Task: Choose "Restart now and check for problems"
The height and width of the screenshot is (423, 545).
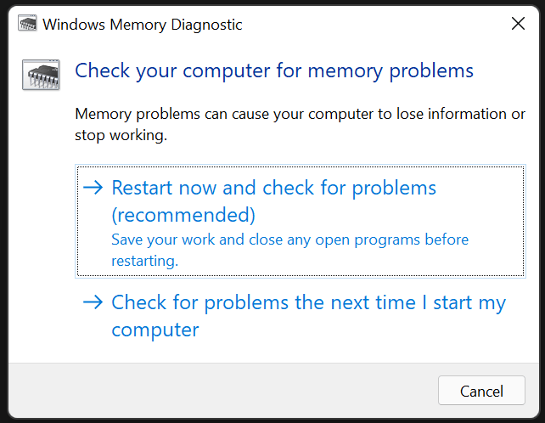Action: (x=273, y=188)
